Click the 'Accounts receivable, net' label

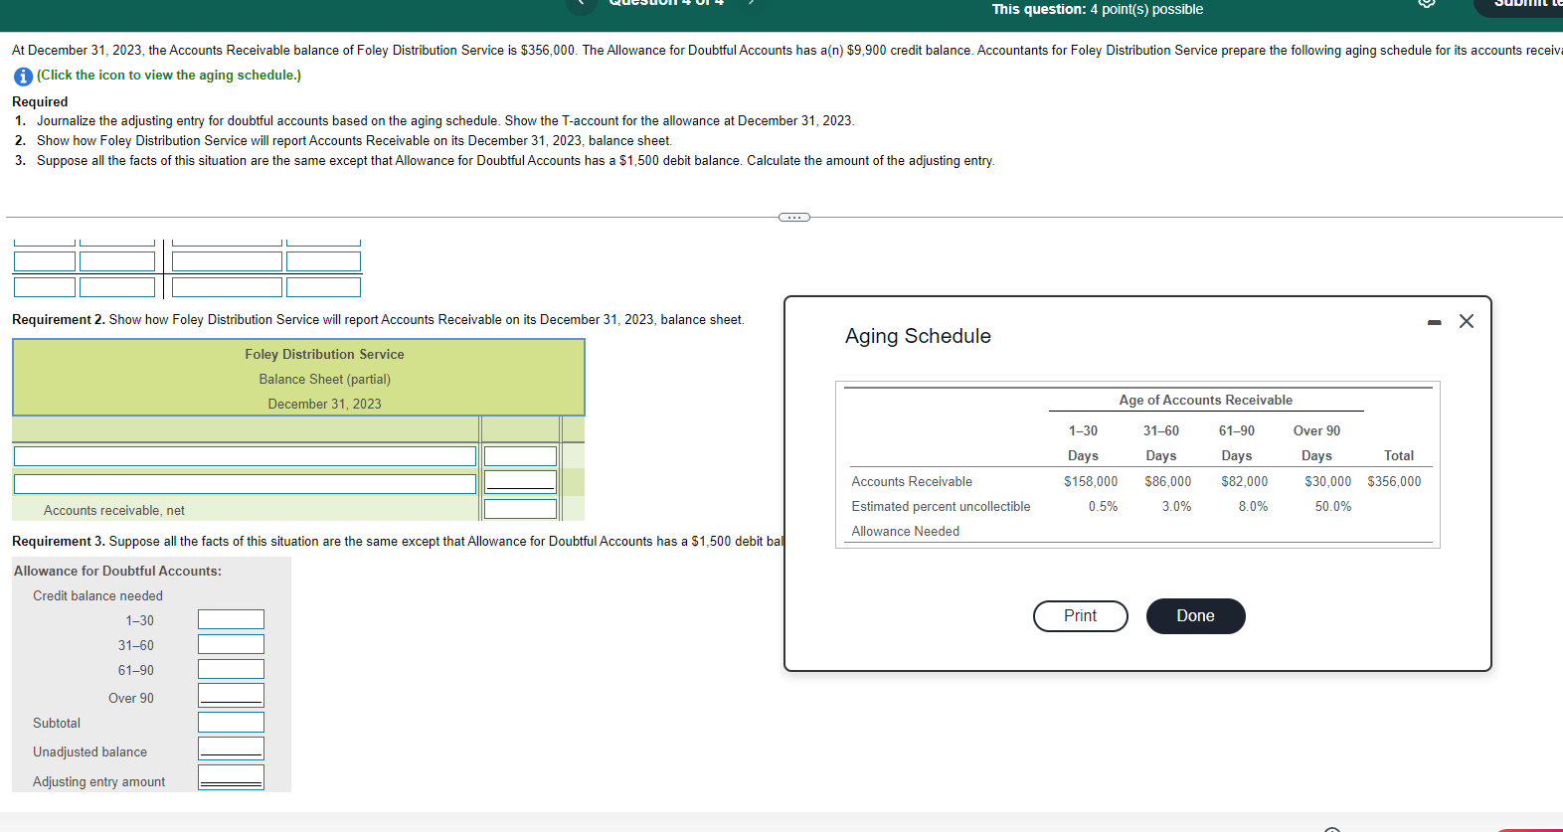113,510
